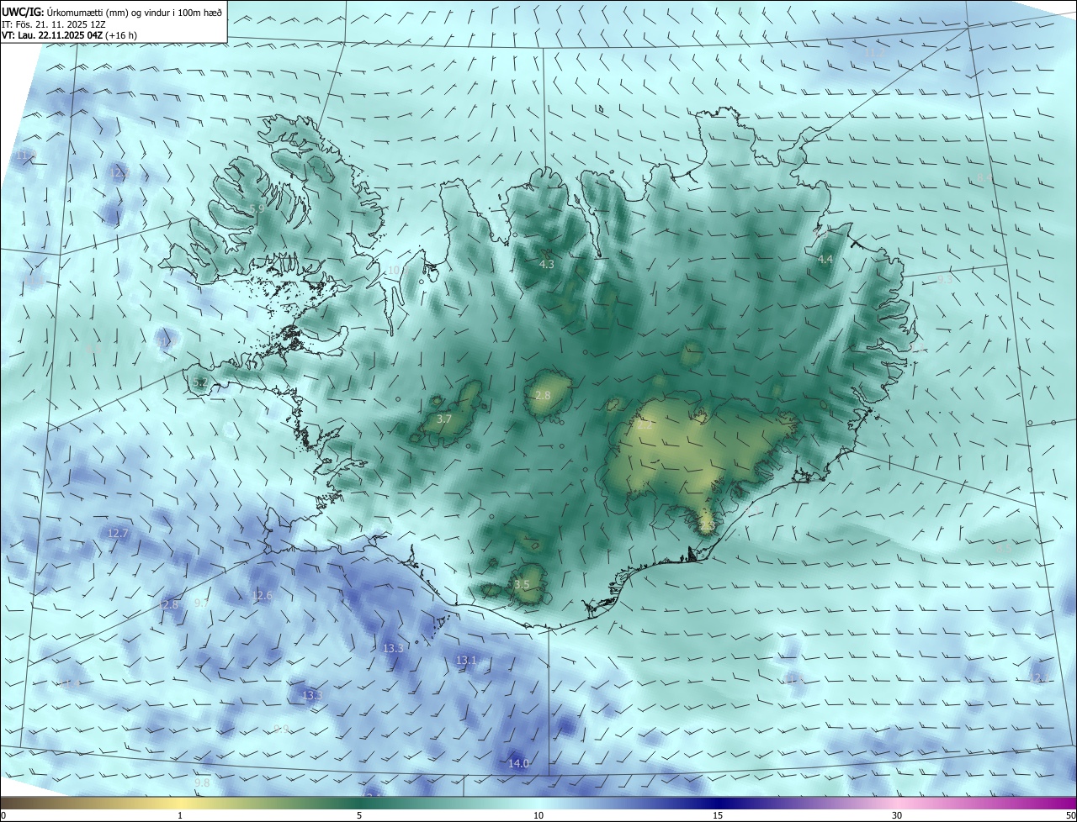Click the dark brown start of the color scale
1077x822 pixels.
pos(8,804)
